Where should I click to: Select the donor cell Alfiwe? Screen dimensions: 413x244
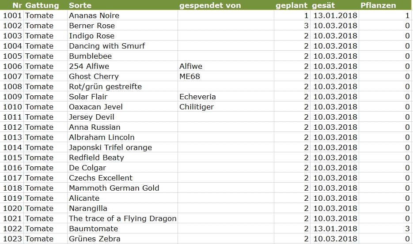[226, 66]
